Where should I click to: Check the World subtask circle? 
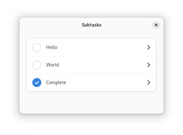37,65
